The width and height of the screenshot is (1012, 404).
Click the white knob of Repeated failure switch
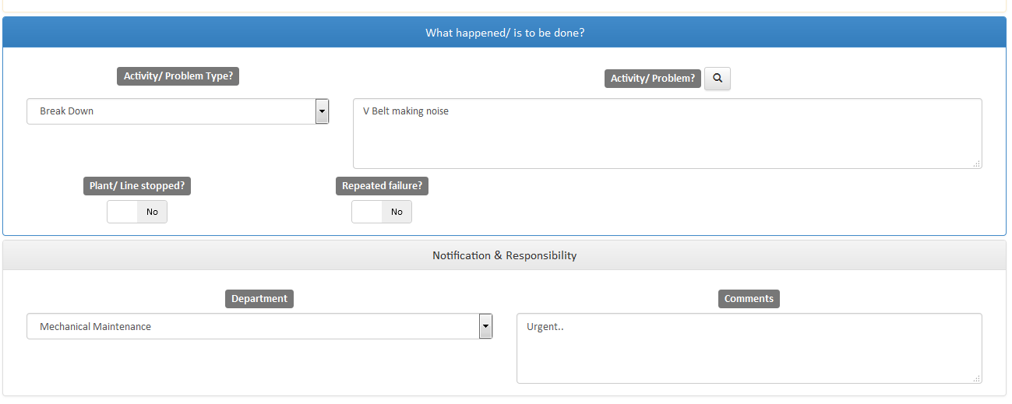pyautogui.click(x=367, y=212)
